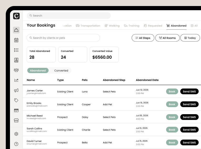Switch to the Transportation tab
Image resolution: width=201 pixels, height=149 pixels.
pos(88,26)
